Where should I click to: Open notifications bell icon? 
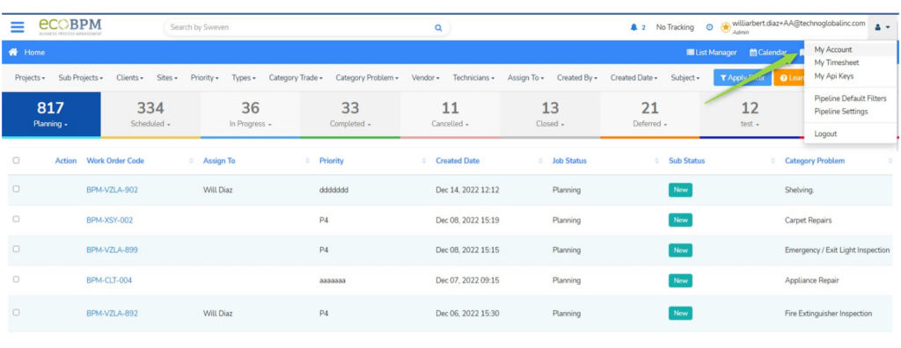[x=634, y=27]
